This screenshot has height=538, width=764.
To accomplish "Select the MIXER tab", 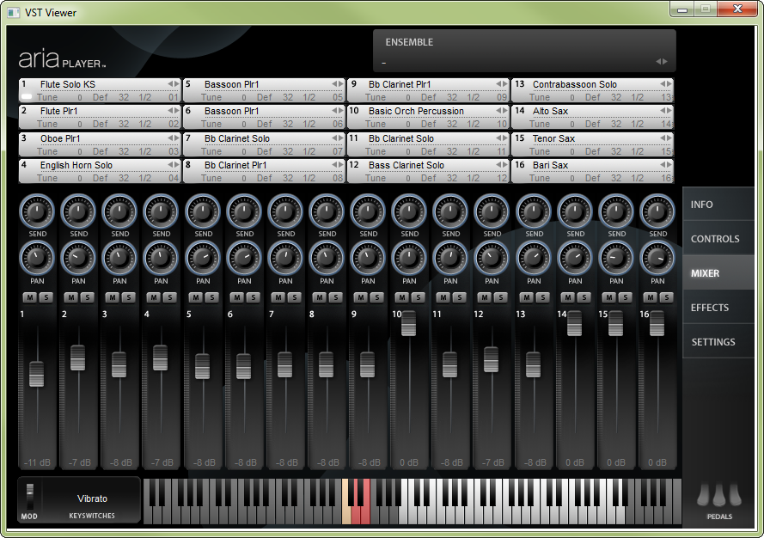I will tap(718, 273).
